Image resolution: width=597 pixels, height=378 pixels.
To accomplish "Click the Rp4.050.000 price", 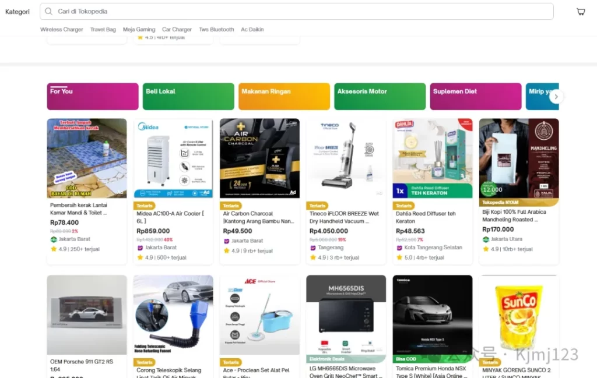I will pos(329,231).
